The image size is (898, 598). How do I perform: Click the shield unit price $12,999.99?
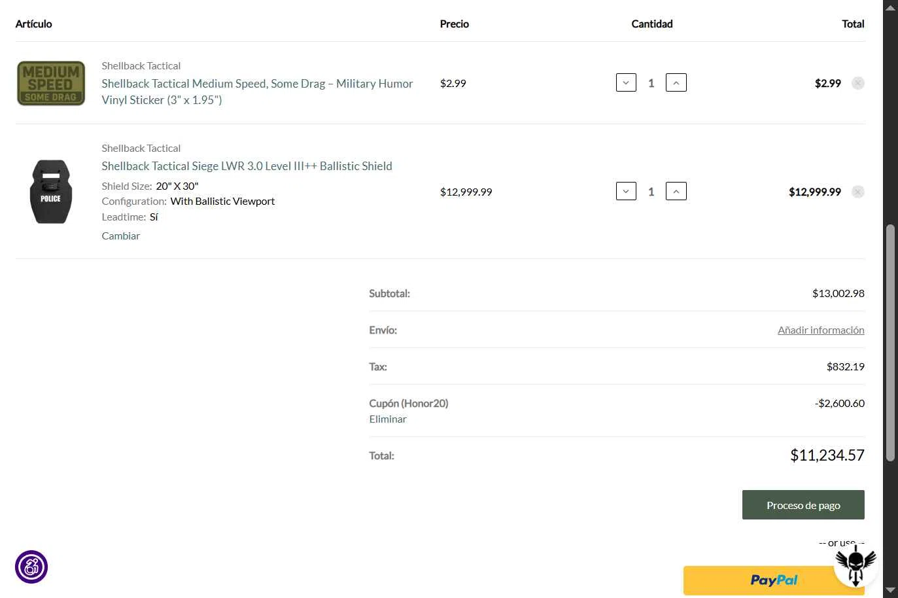point(466,192)
